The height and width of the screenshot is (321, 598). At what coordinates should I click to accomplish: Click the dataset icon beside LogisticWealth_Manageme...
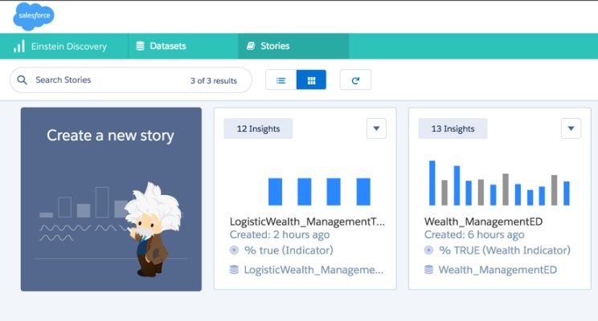tap(234, 270)
